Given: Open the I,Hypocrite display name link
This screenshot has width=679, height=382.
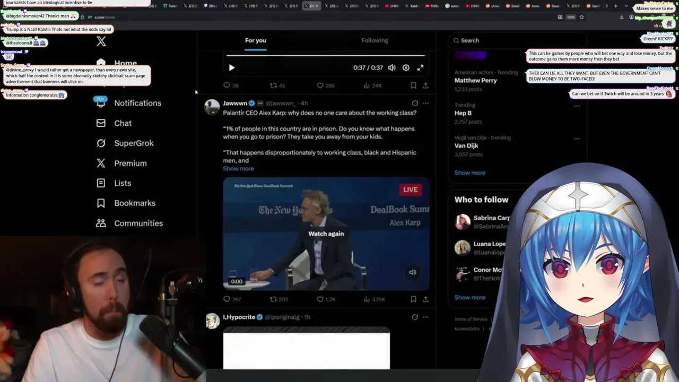Looking at the screenshot, I should [x=239, y=317].
